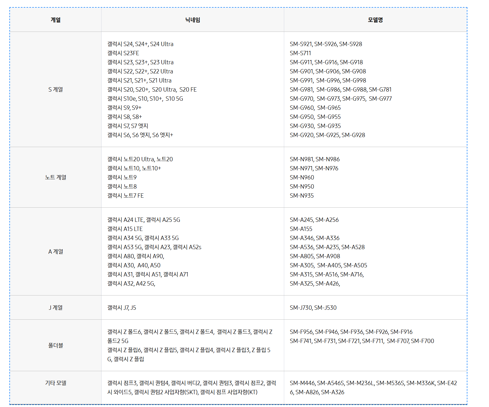Click SM-J730, SM-J530 model text
The height and width of the screenshot is (407, 489).
pyautogui.click(x=313, y=308)
